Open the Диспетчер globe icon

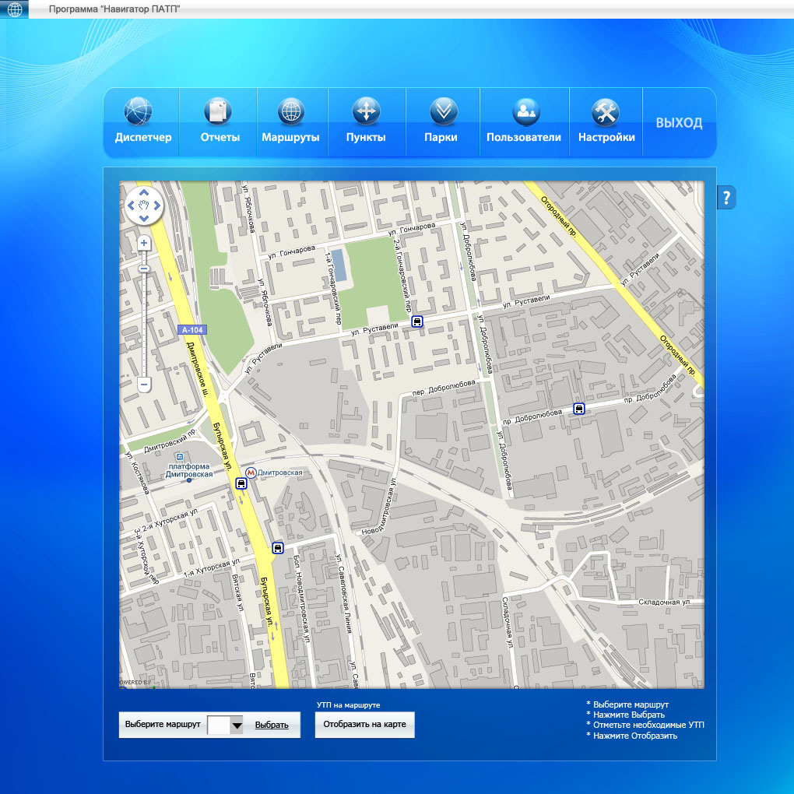[x=139, y=111]
